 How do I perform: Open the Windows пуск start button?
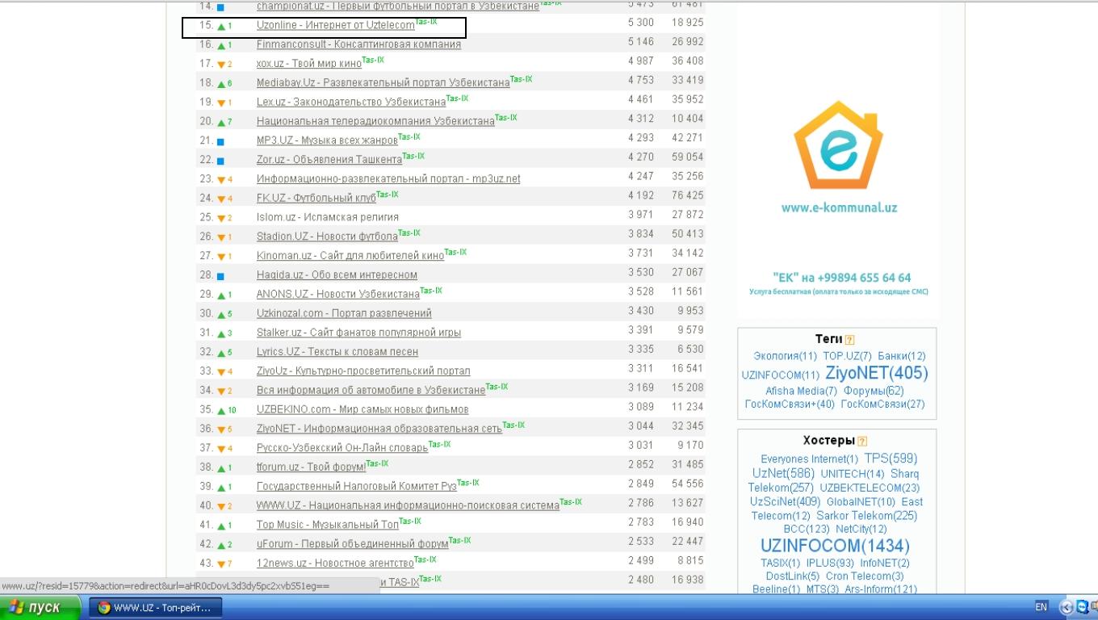click(40, 607)
